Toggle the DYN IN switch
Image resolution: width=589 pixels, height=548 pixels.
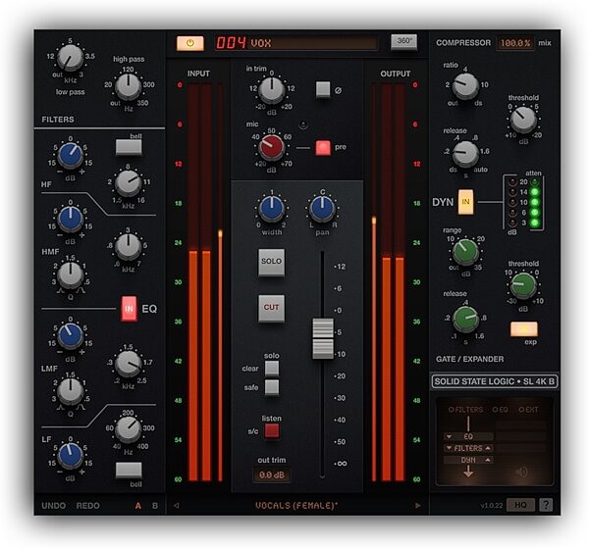tap(465, 202)
